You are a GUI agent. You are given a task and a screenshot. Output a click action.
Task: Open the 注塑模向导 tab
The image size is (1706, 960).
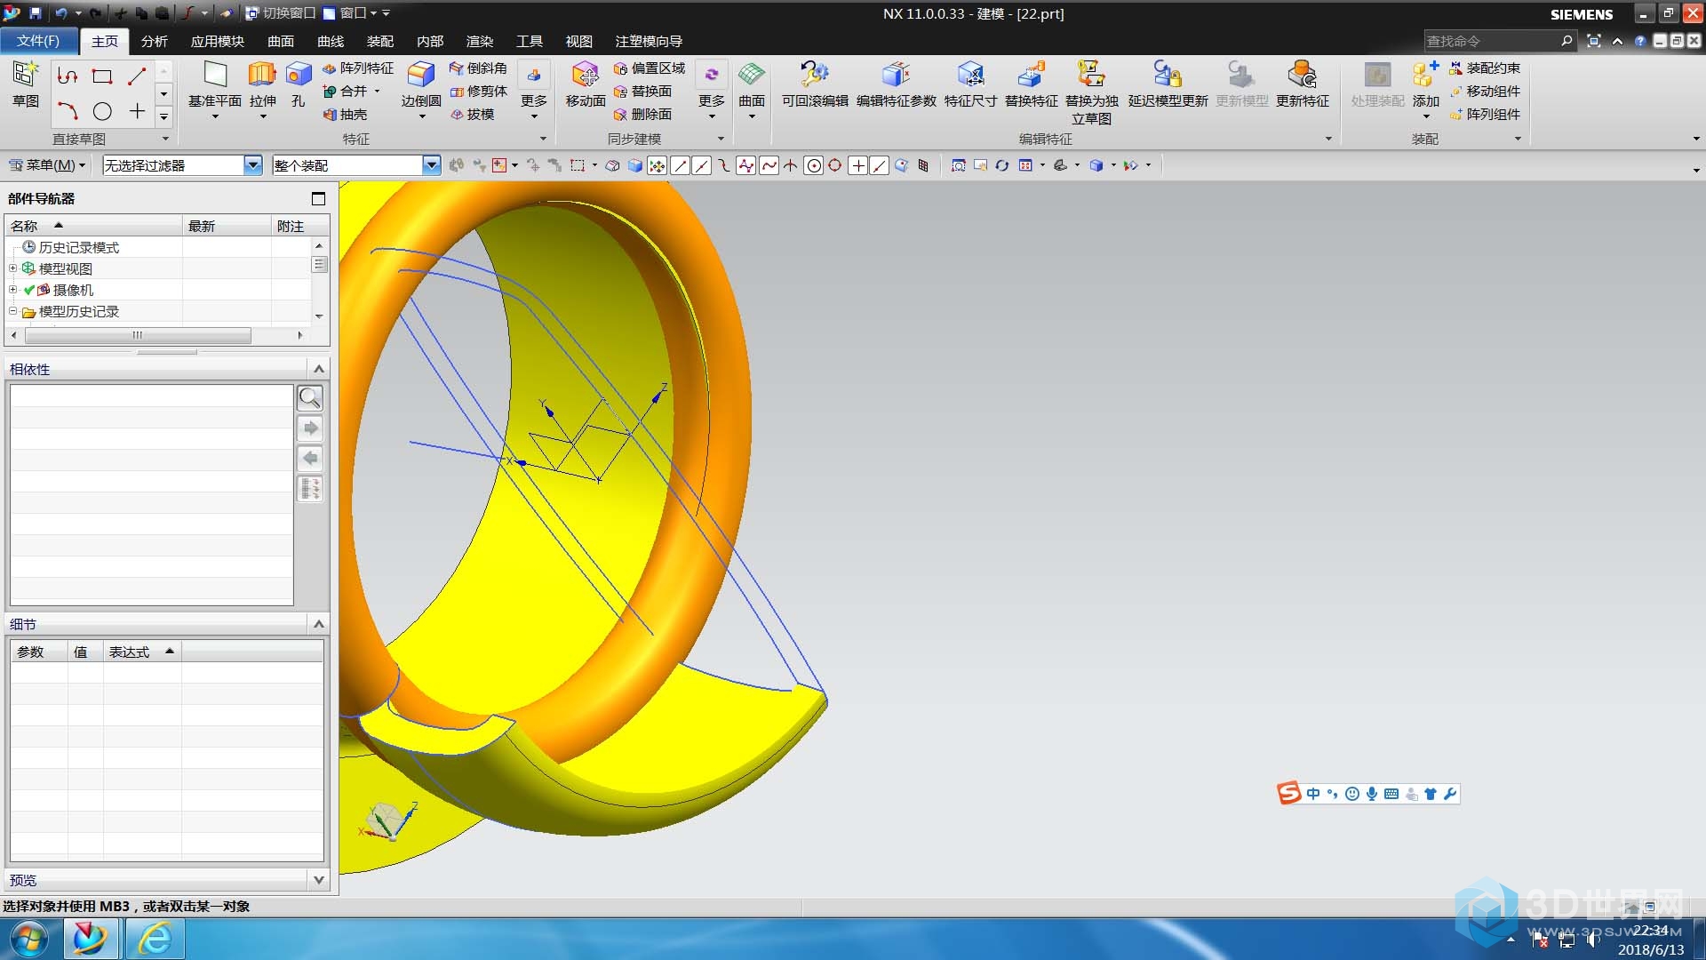(649, 41)
